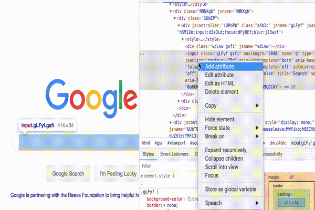Image resolution: width=315 pixels, height=210 pixels.
Task: Open the Force state submenu
Action: click(230, 128)
